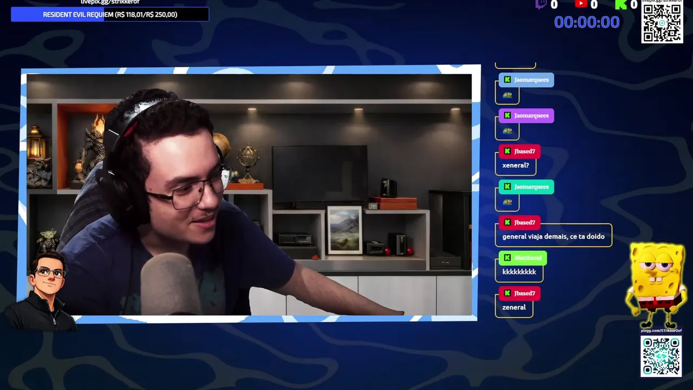Click the pixgg QR code at bottom right

[x=661, y=356]
